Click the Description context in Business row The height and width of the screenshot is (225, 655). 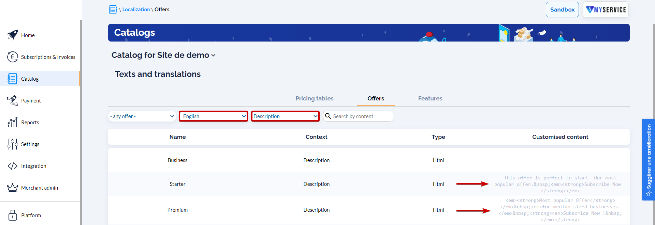click(316, 160)
